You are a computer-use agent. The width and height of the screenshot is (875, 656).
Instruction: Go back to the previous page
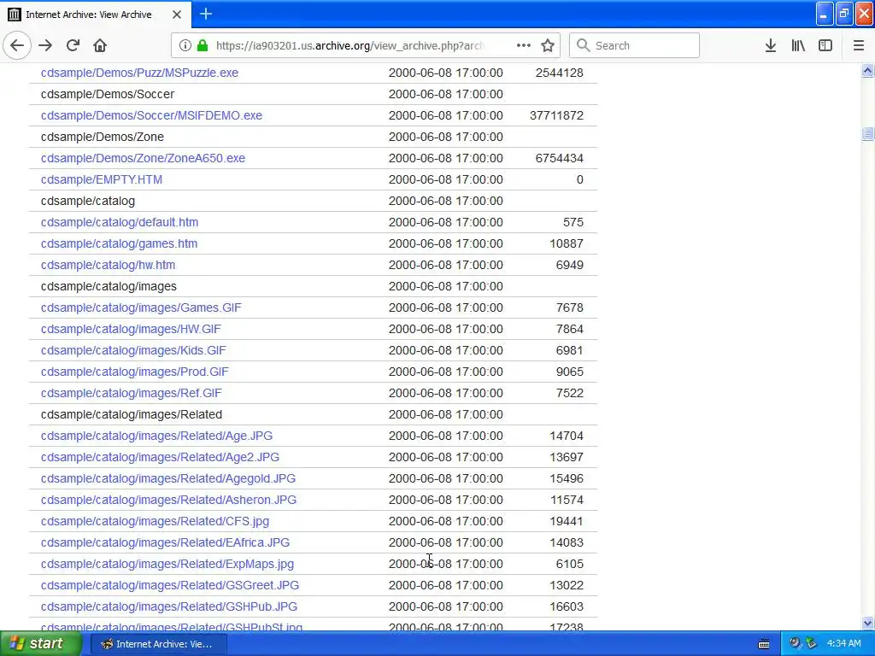click(x=17, y=45)
